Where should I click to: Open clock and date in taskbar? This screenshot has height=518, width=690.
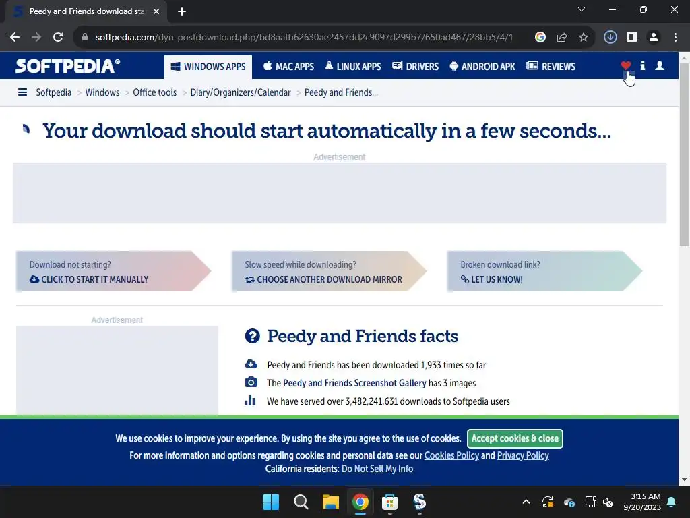coord(642,502)
